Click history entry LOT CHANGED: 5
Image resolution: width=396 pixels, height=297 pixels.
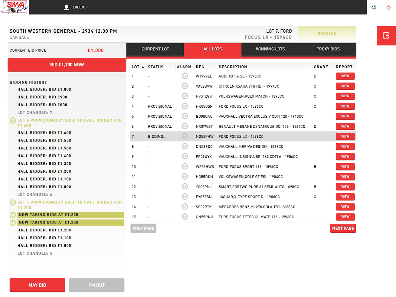point(35,253)
